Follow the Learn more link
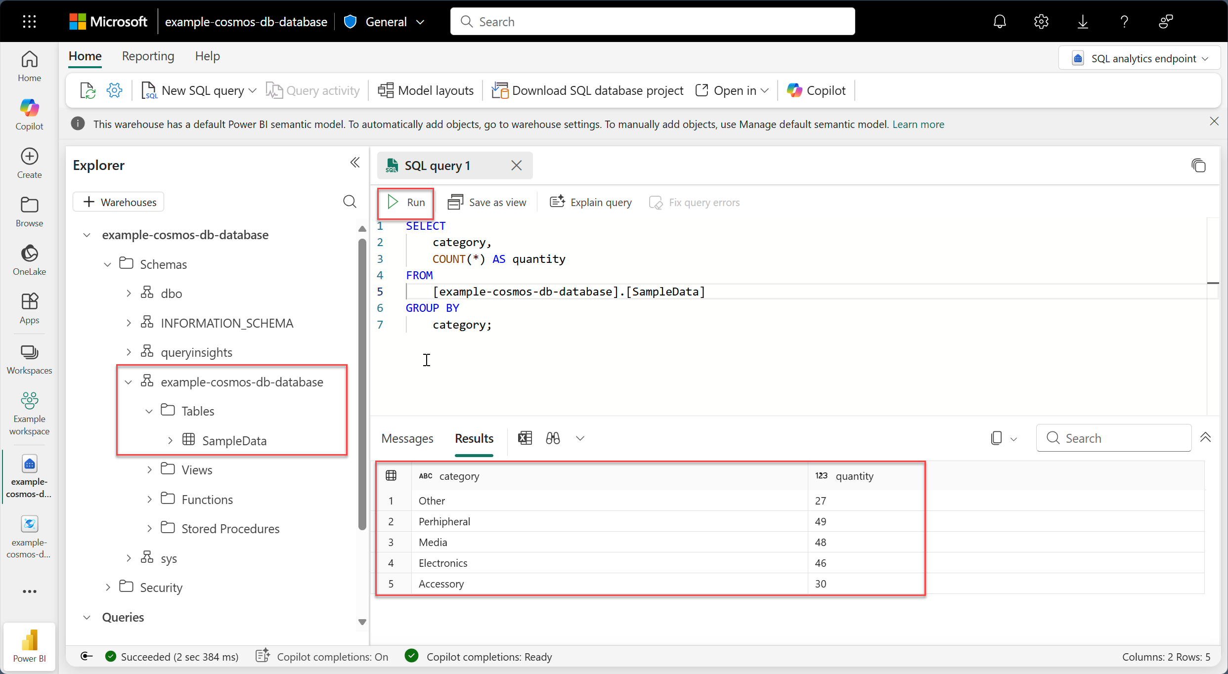Image resolution: width=1228 pixels, height=674 pixels. click(x=918, y=124)
